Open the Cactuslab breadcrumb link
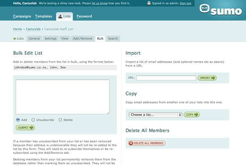The image size is (246, 166). [33, 29]
